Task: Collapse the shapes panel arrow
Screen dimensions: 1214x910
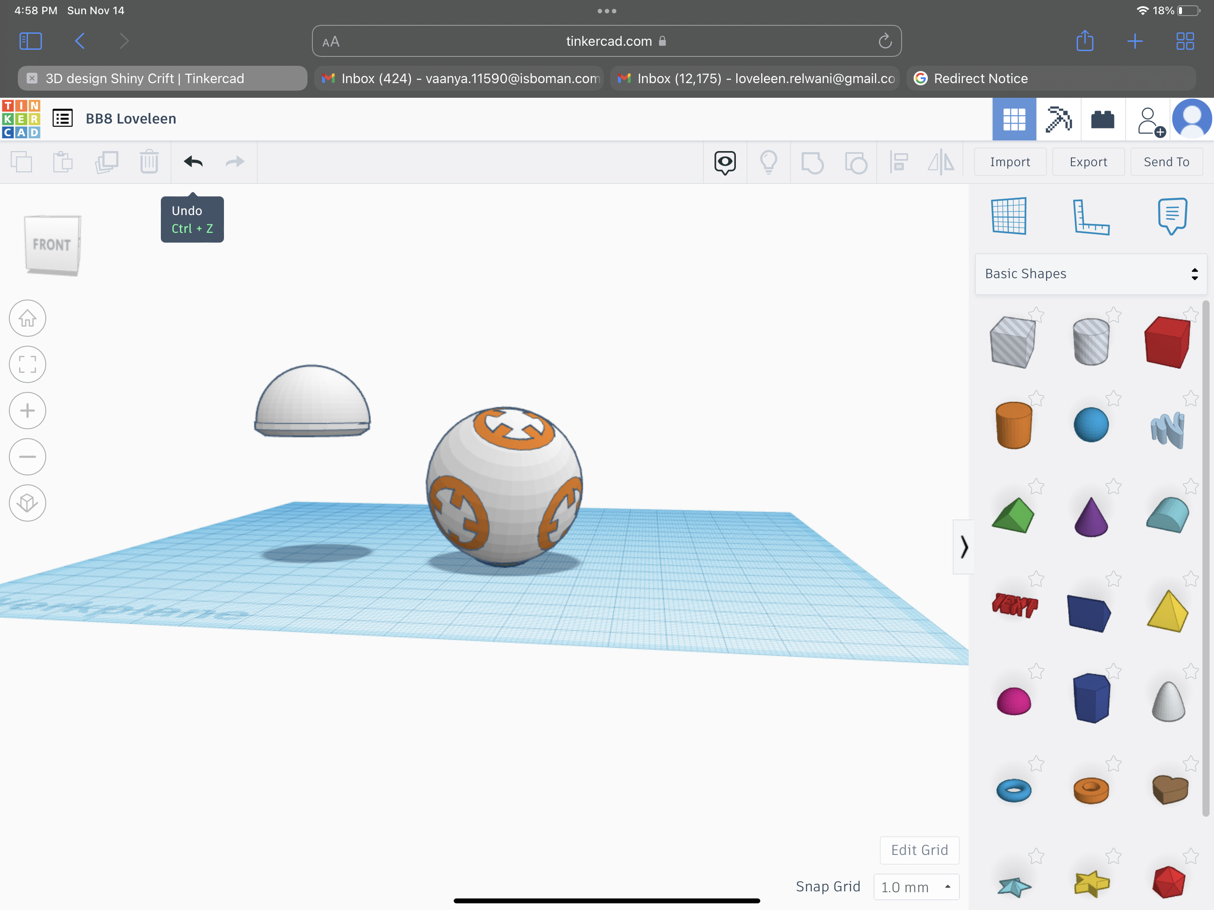Action: tap(964, 547)
